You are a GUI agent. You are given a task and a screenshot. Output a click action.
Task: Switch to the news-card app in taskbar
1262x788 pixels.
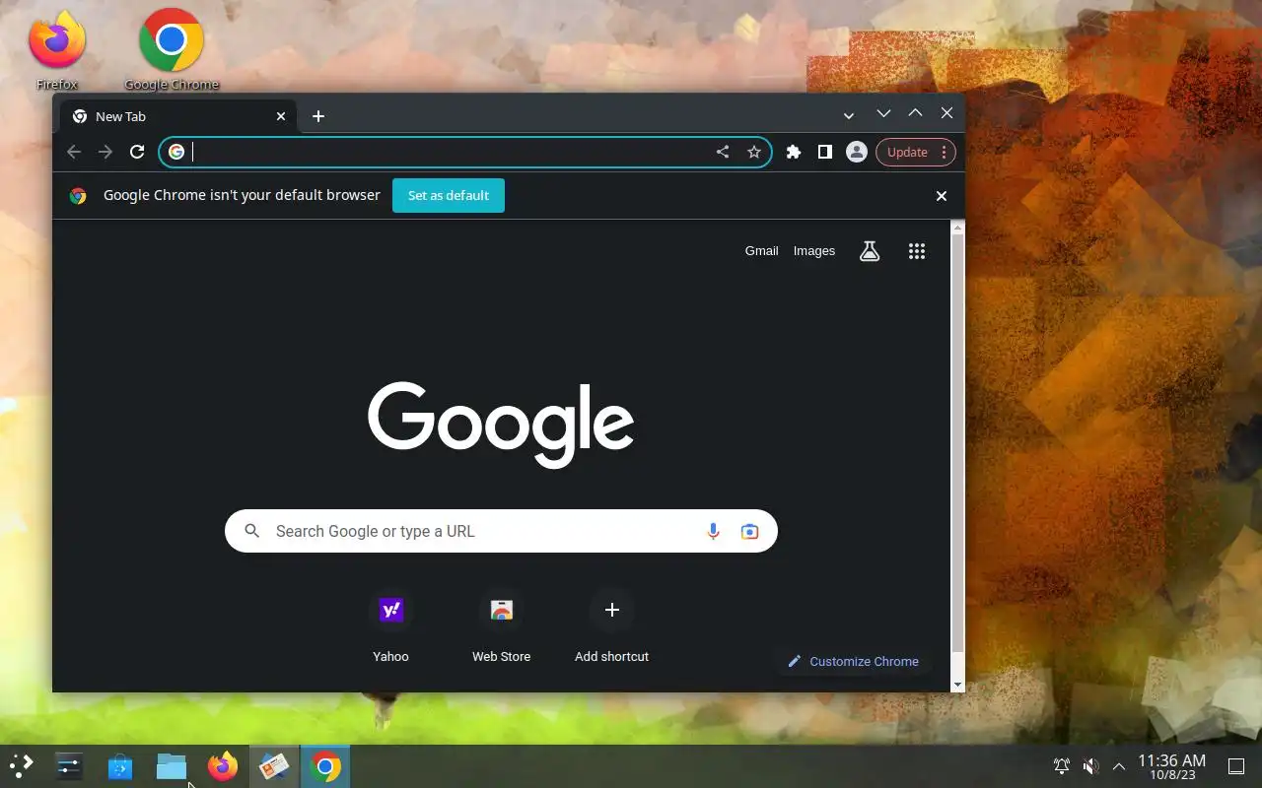pyautogui.click(x=274, y=765)
